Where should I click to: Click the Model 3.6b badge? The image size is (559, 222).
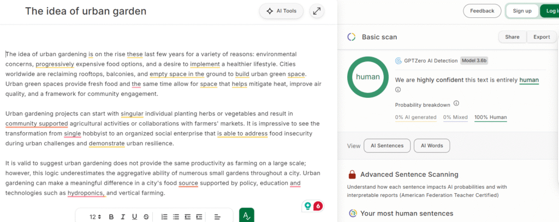[474, 60]
